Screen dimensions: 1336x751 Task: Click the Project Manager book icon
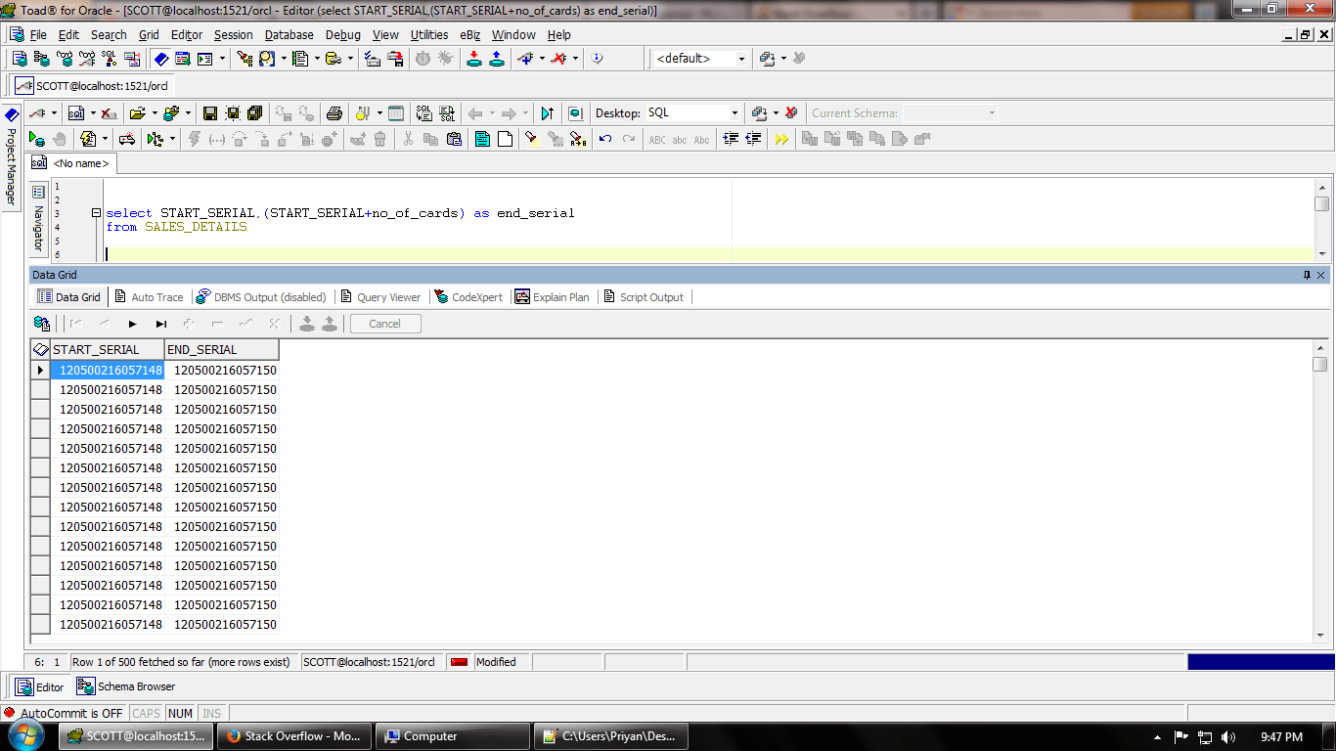tap(12, 114)
